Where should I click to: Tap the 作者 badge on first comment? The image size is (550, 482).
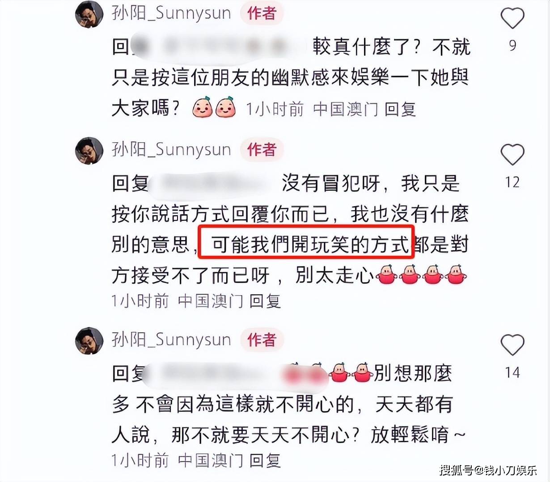tap(262, 13)
